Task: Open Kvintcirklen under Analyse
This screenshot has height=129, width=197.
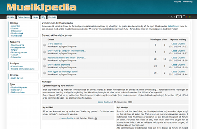Action: (17, 67)
